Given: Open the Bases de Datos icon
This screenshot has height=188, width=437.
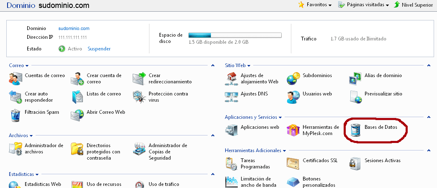Looking at the screenshot, I should 356,130.
